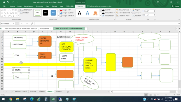The height and width of the screenshot is (102, 181).
Task: Open Shape Styles dialog launcher
Action: (74, 19)
